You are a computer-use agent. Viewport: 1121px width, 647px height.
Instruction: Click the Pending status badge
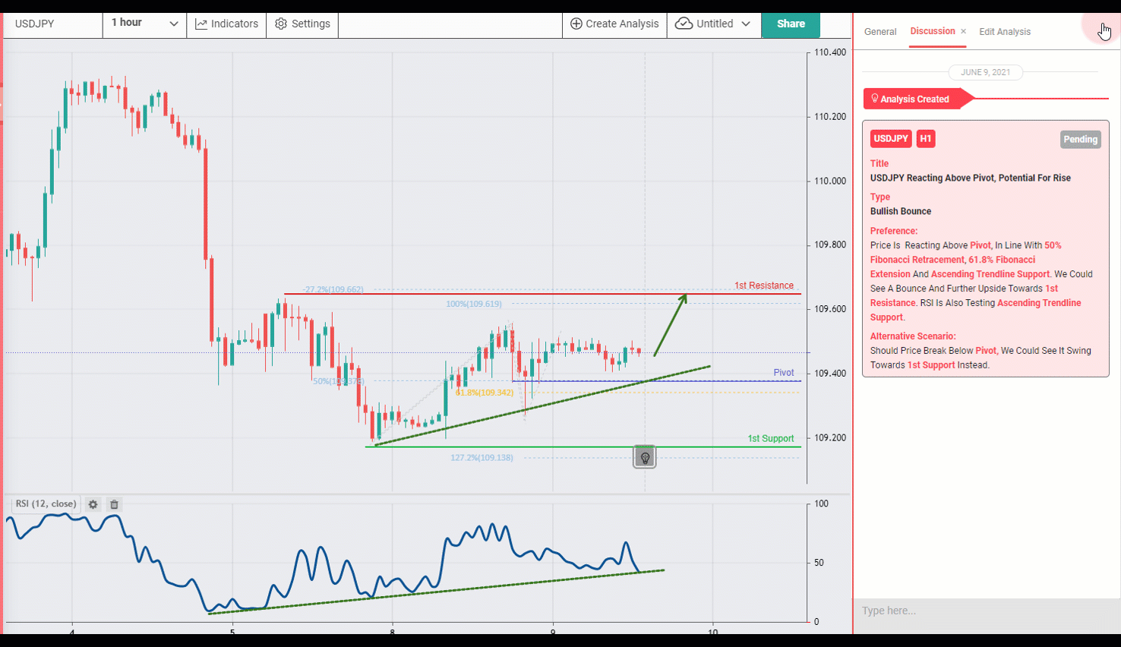(1080, 139)
